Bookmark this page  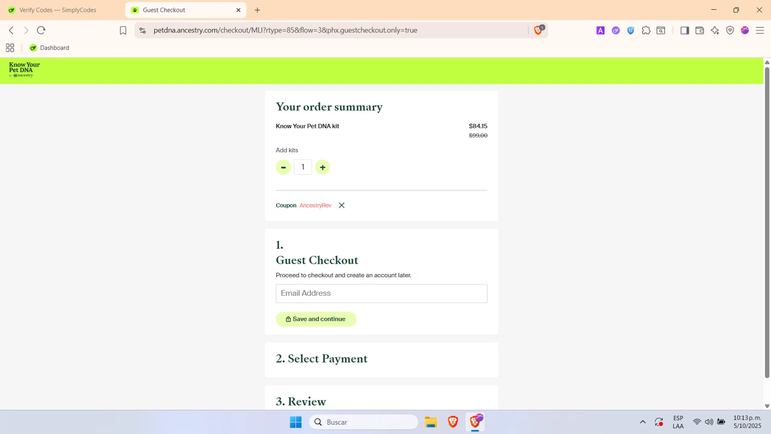(123, 31)
